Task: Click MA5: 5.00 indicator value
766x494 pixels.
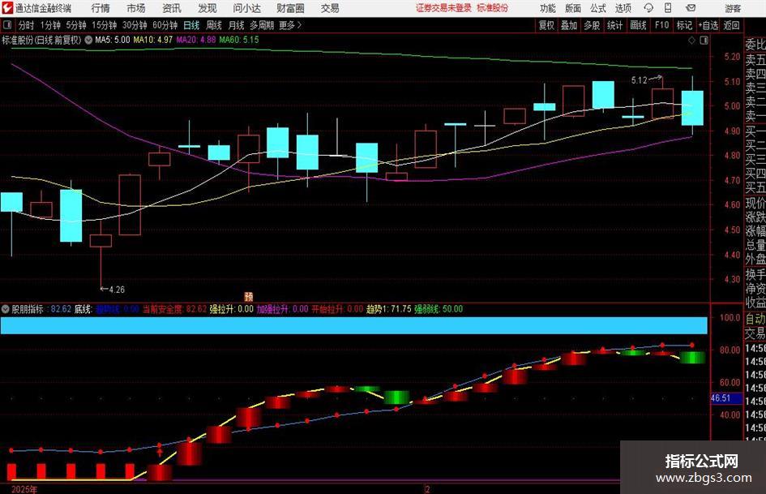Action: click(113, 40)
